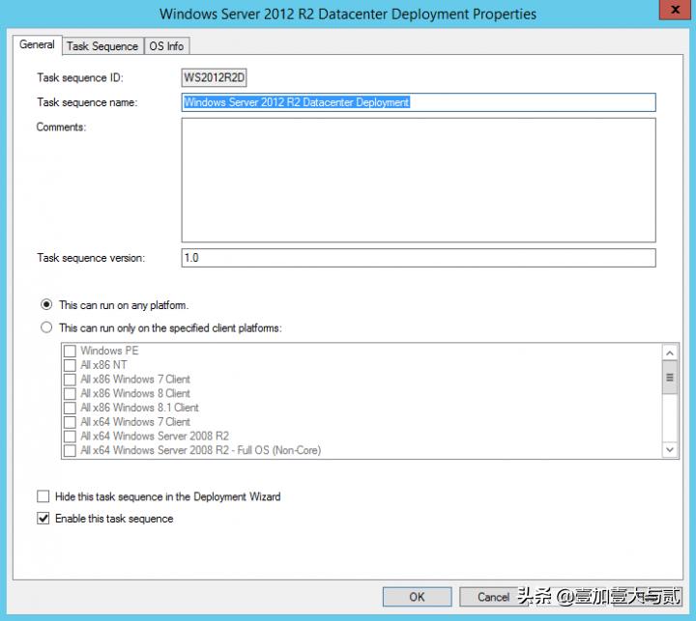
Task: Click the platform list scroll up arrow
Action: [670, 353]
